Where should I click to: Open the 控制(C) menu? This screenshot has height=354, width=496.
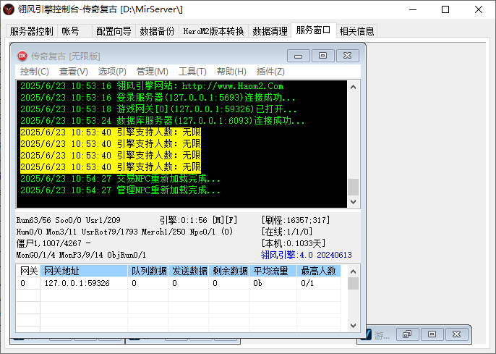(35, 72)
